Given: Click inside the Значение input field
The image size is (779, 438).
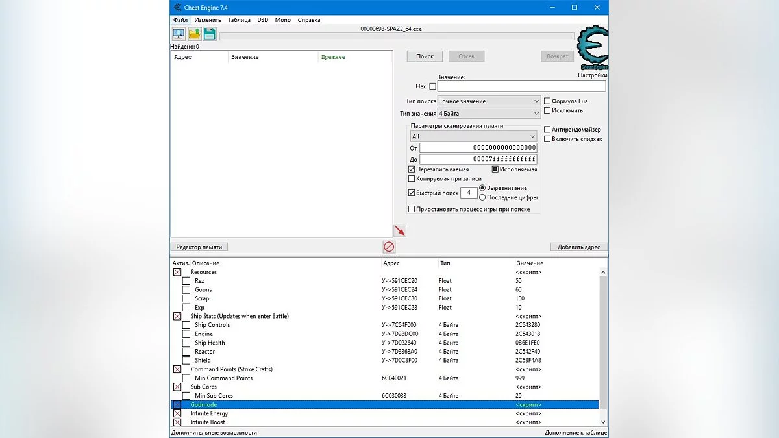Looking at the screenshot, I should (x=522, y=86).
